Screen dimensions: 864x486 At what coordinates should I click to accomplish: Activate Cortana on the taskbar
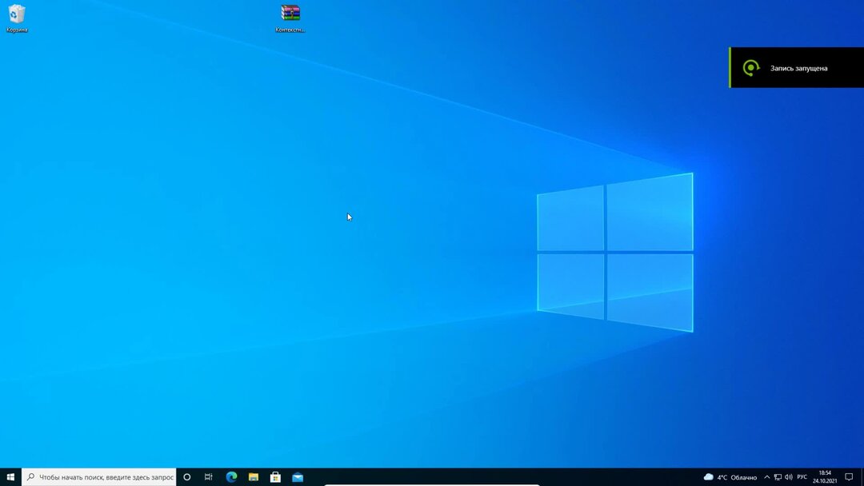coord(186,477)
